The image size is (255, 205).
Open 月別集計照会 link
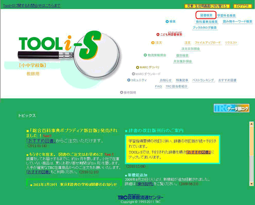pyautogui.click(x=183, y=62)
